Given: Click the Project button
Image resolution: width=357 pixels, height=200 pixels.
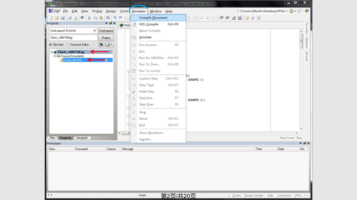Looking at the screenshot, I should click(106, 38).
